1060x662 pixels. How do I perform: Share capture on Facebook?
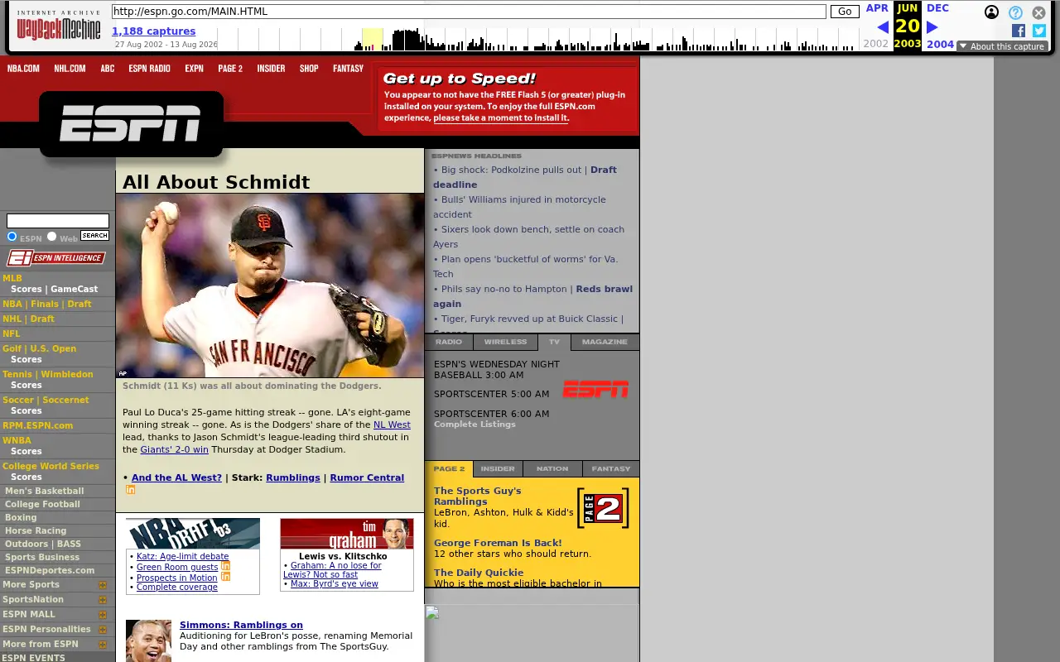(1019, 31)
